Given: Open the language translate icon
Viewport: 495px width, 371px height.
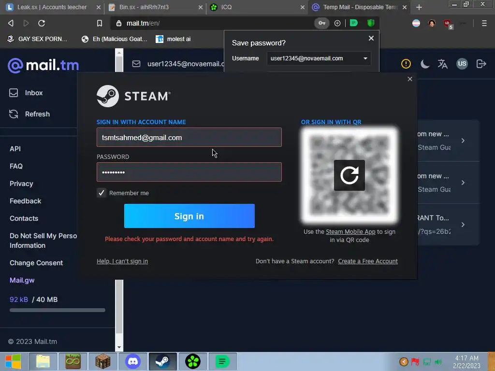Looking at the screenshot, I should click(443, 64).
